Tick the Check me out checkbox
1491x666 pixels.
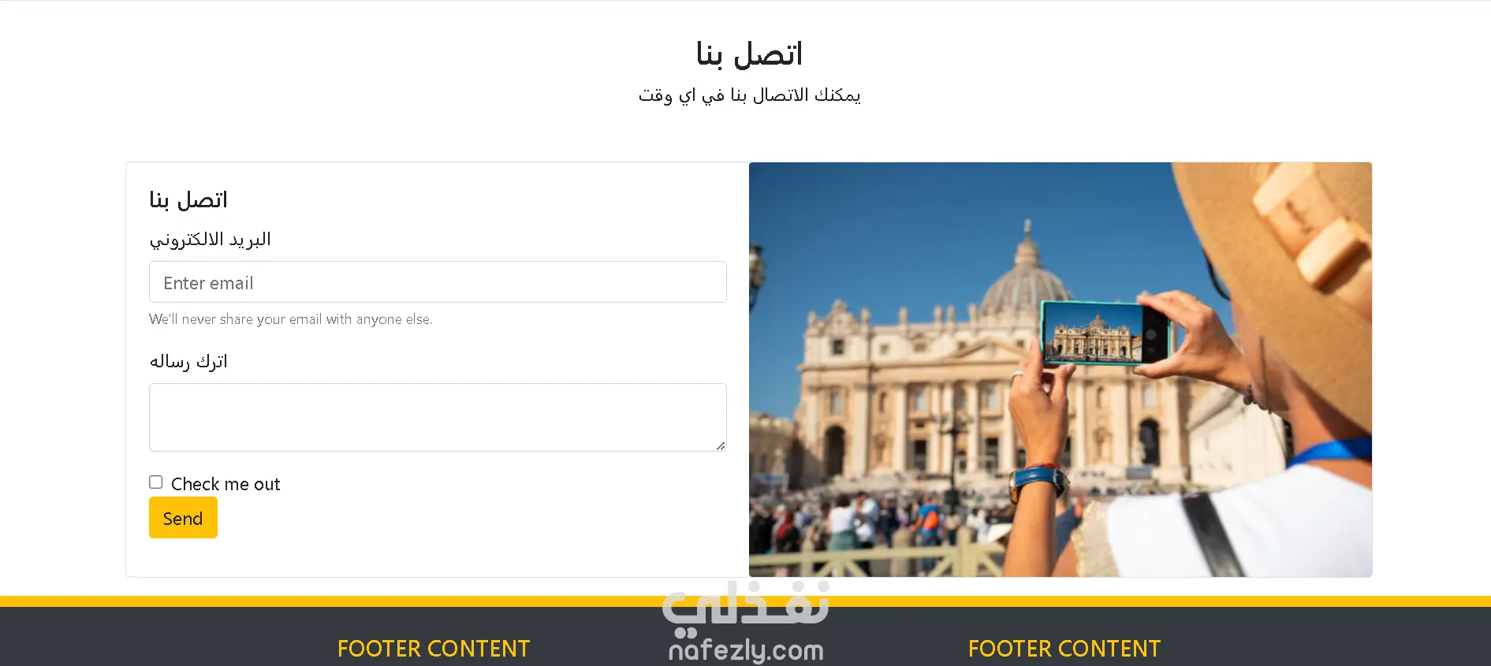click(x=156, y=482)
